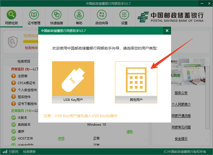This screenshot has height=155, width=213.
Task: Click the 启动向导 tab label
Action: tap(102, 23)
